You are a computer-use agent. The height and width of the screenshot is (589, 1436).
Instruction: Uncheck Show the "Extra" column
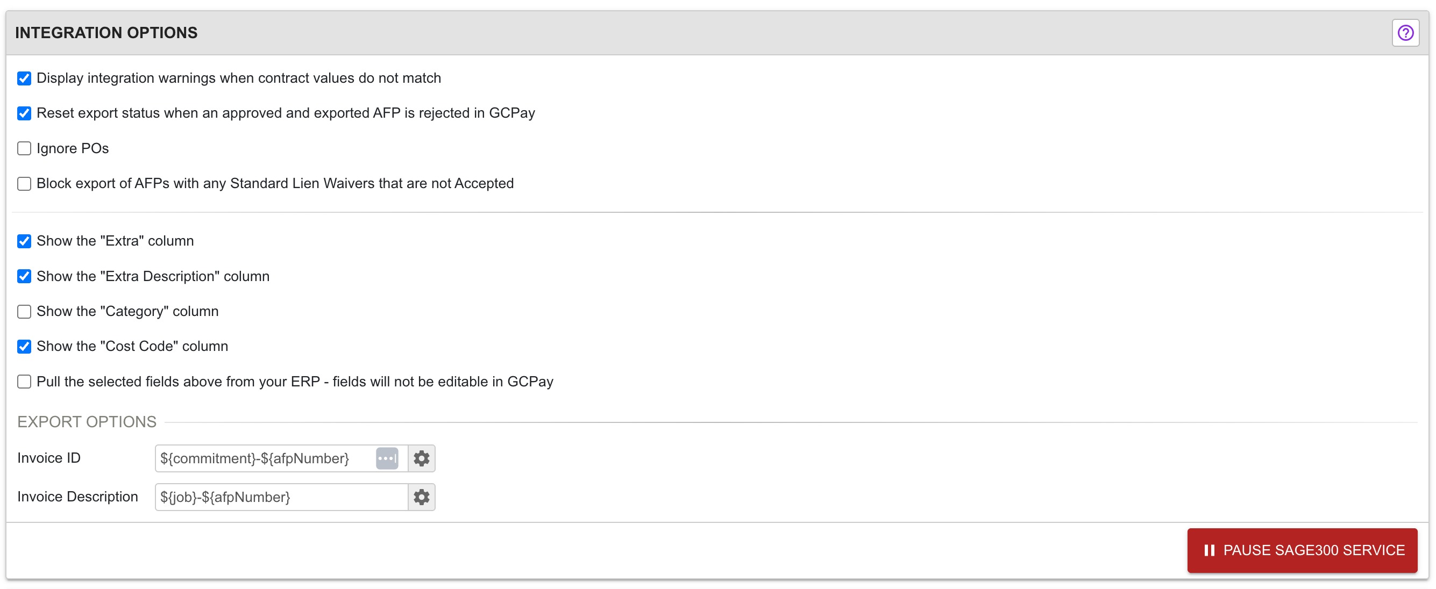(x=24, y=241)
